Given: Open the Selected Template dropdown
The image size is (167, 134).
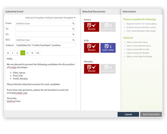Looking at the screenshot, I should click(x=50, y=18).
